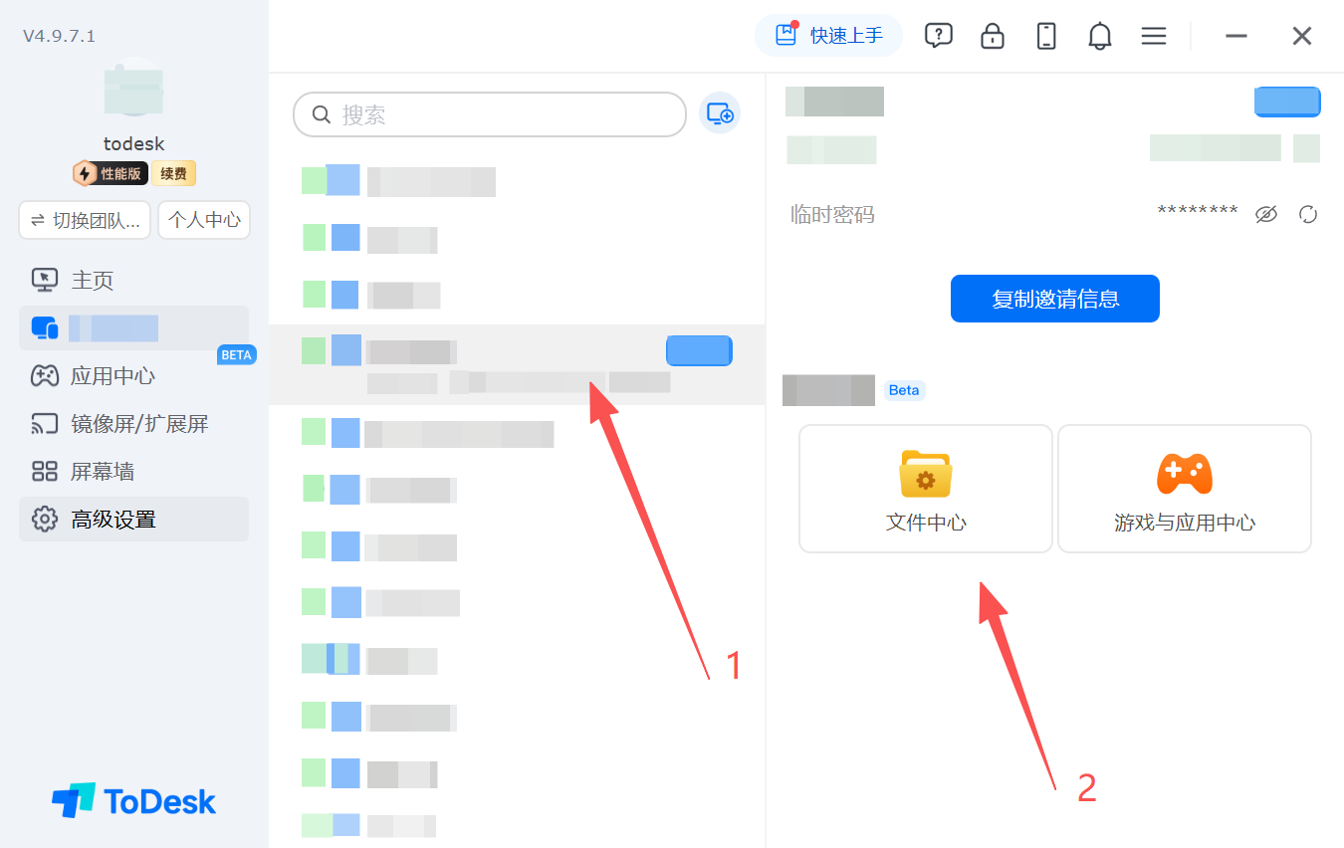Screen dimensions: 1344x848
Task: Open the hamburger main menu
Action: tap(1154, 36)
